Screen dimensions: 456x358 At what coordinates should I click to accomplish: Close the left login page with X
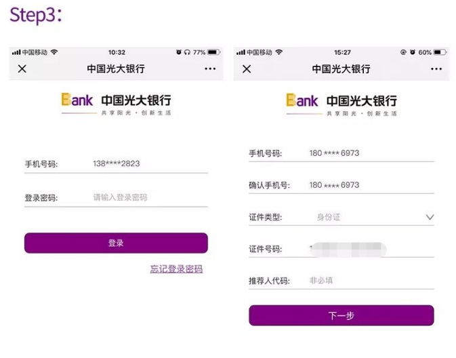coord(22,69)
